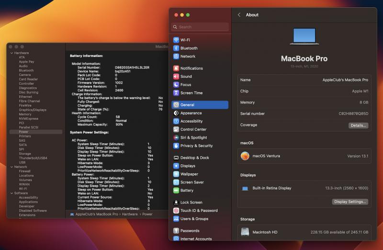Click the Focus moon icon
The image size is (383, 250).
[176, 85]
